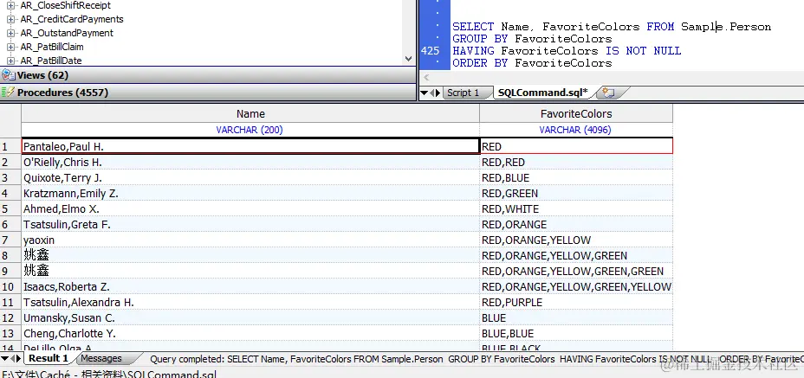Open the editor tab list dropdown arrow

point(424,93)
